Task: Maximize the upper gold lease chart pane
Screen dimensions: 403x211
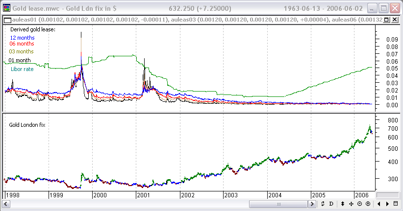Action: pyautogui.click(x=387, y=20)
